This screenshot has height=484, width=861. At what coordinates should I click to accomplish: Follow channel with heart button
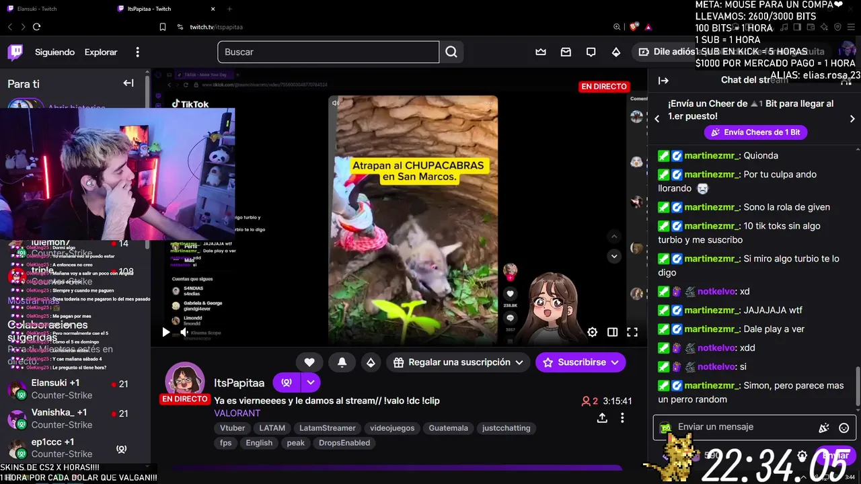(x=309, y=362)
